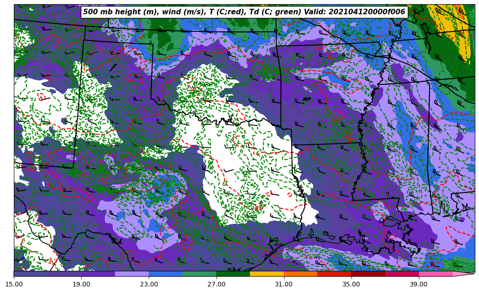Pick the dark green segment right of 27.00
Image resolution: width=479 pixels, height=292 pixels.
(233, 274)
